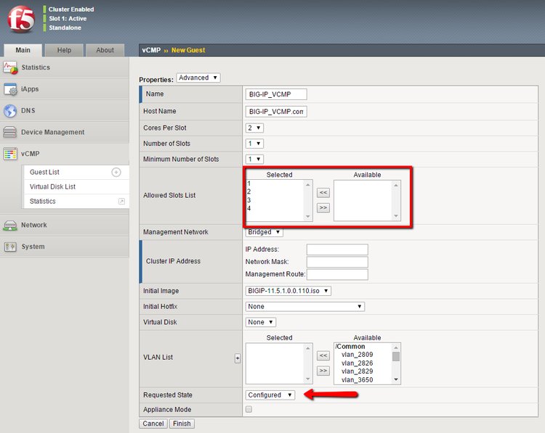Click the F5 logo icon
The height and width of the screenshot is (433, 545).
pyautogui.click(x=20, y=20)
